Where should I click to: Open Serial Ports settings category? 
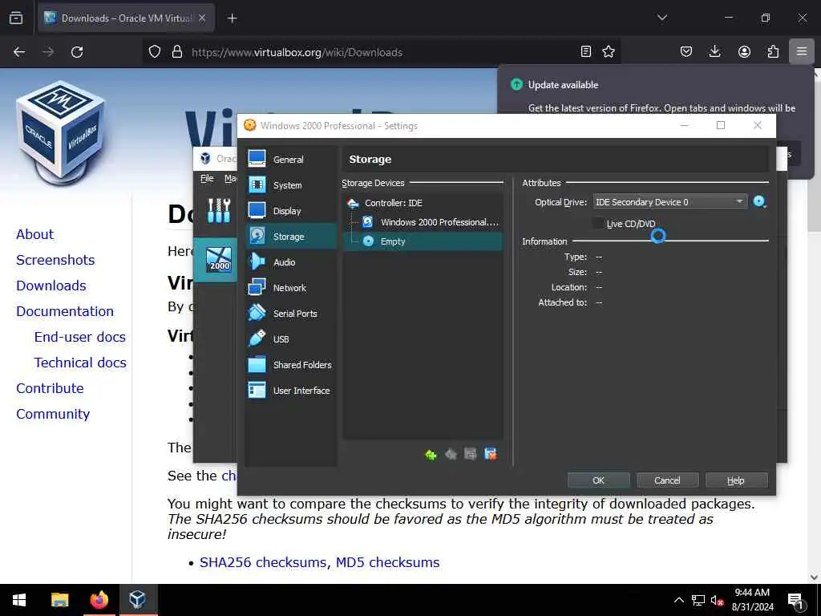tap(290, 314)
